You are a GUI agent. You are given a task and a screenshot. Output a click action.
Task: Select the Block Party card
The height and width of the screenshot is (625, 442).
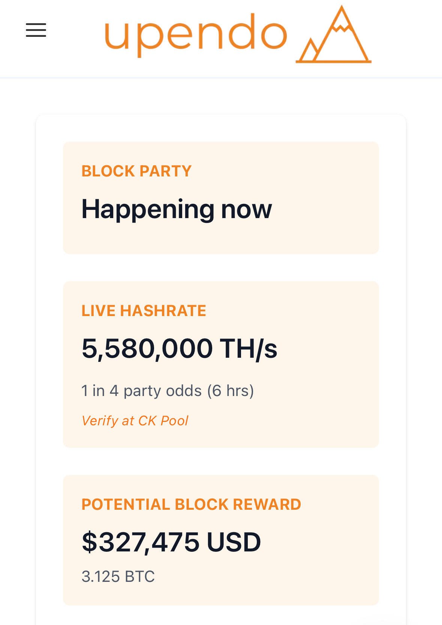pyautogui.click(x=221, y=198)
